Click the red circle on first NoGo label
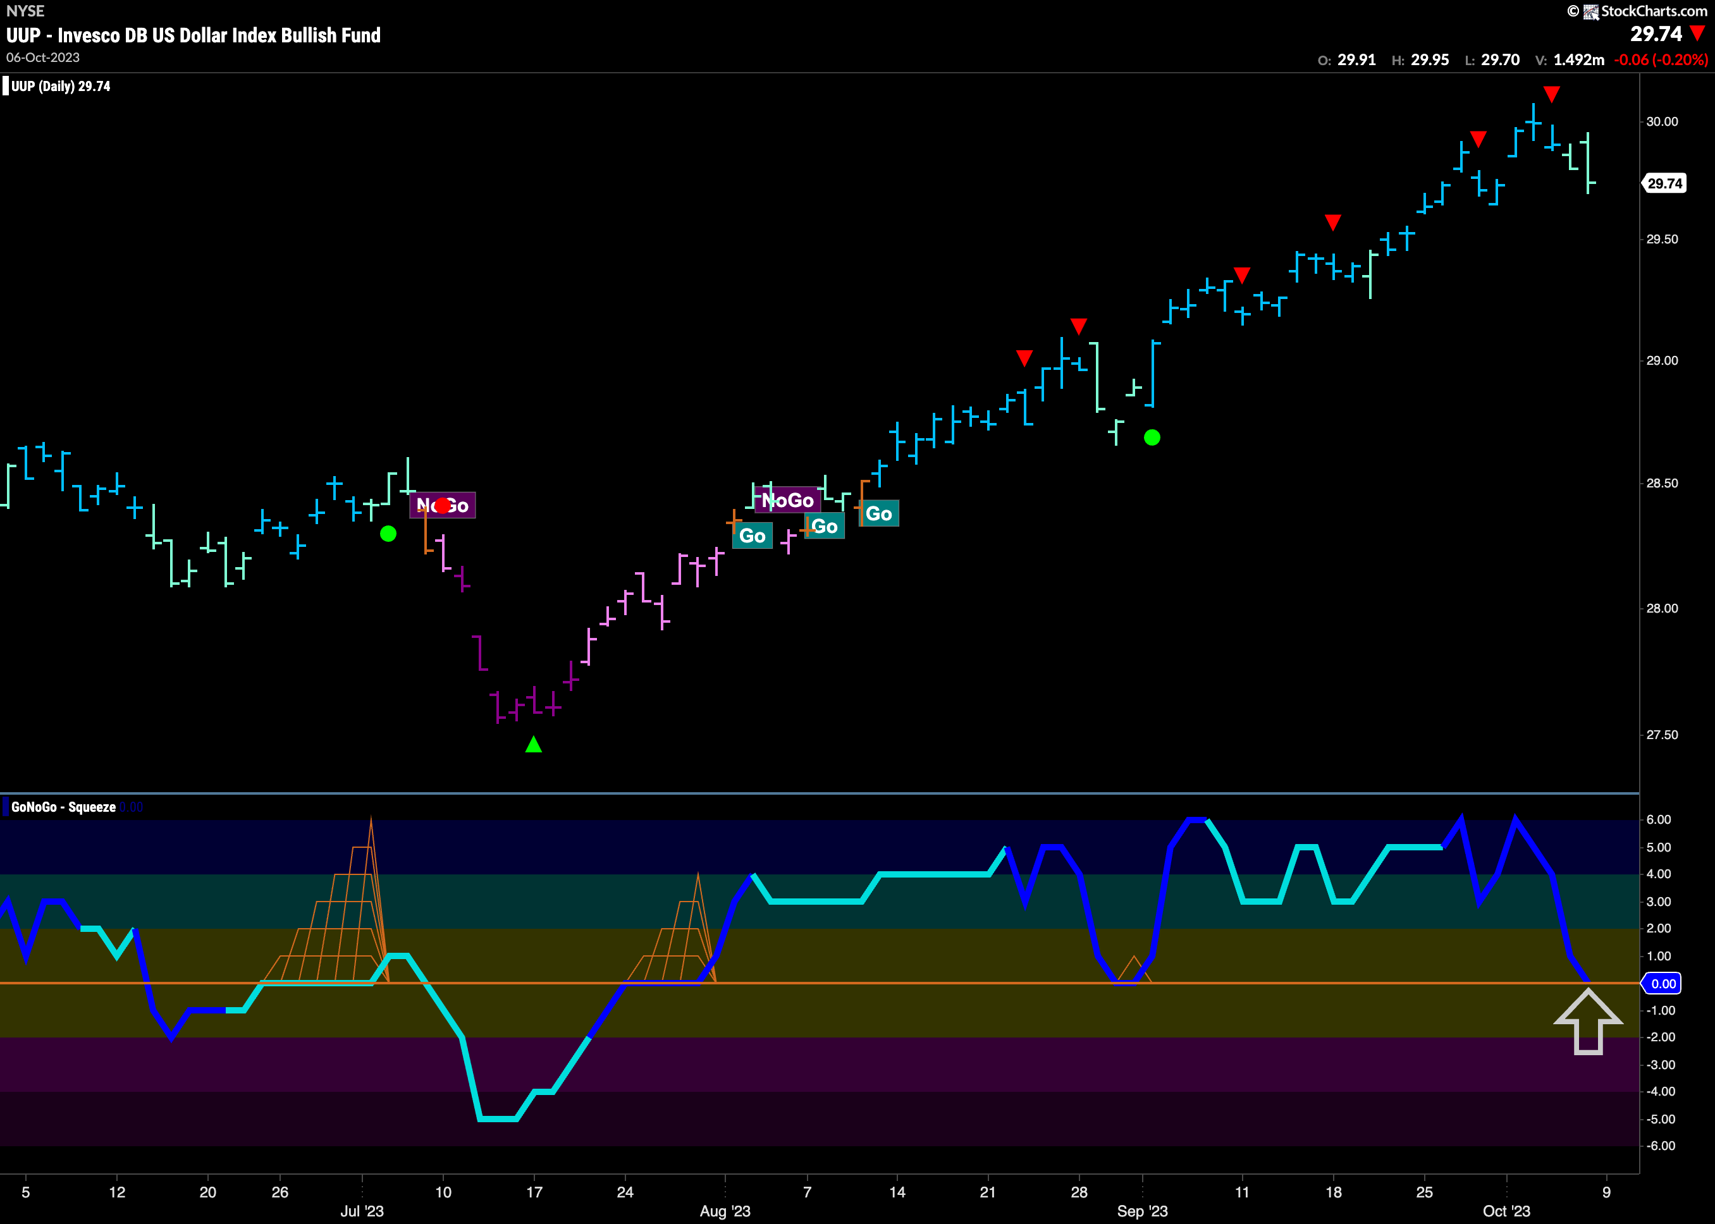 tap(443, 506)
